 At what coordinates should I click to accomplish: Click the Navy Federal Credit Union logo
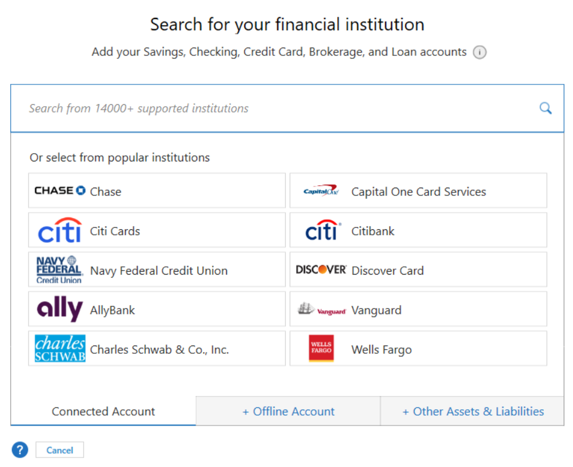click(58, 270)
